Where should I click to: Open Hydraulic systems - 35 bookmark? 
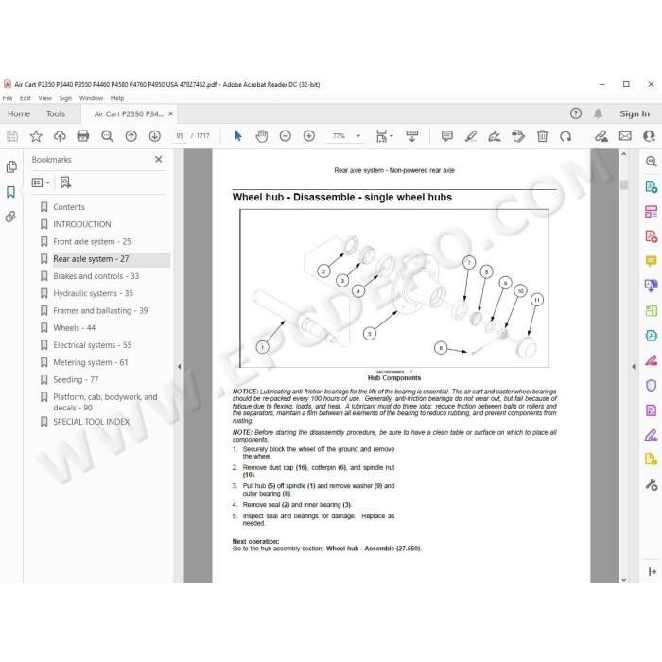tap(93, 293)
